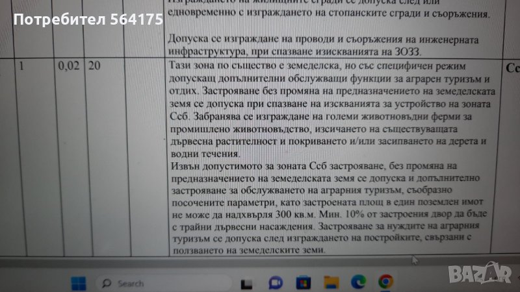520x292 pixels.
Task: Launch Google Chrome from the taskbar
Action: [x=385, y=283]
